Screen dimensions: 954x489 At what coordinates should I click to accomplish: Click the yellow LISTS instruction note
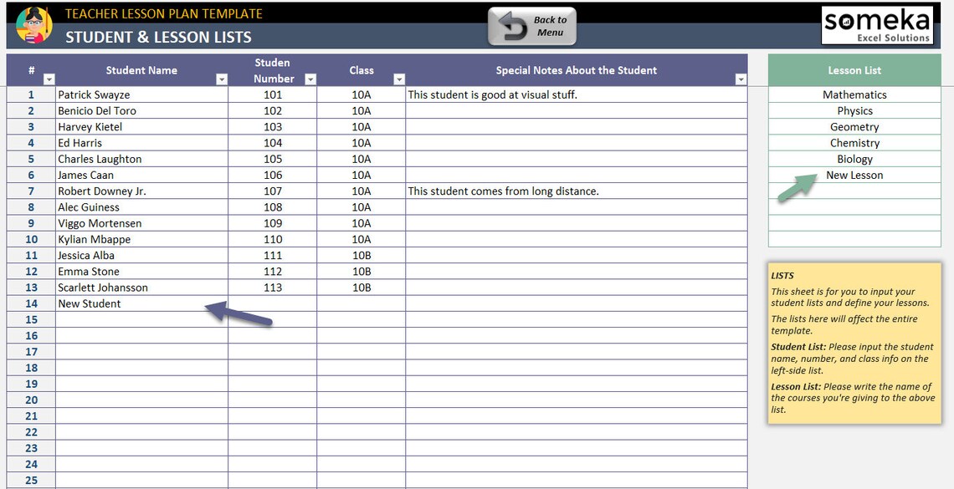point(854,344)
